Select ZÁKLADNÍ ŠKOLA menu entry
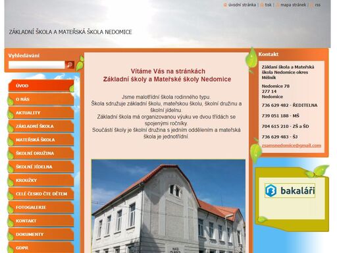The image size is (337, 253). coord(41,126)
